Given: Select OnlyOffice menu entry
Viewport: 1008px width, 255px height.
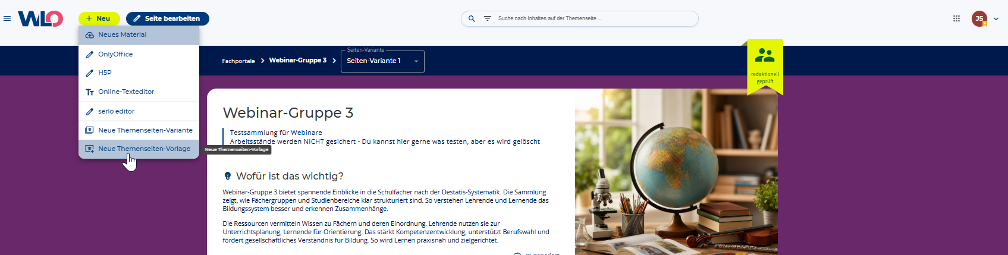Looking at the screenshot, I should pyautogui.click(x=139, y=54).
